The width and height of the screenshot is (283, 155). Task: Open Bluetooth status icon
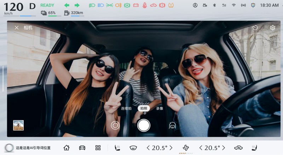214,5
